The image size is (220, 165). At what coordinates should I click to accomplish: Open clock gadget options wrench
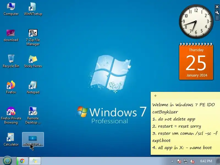[x=217, y=13]
